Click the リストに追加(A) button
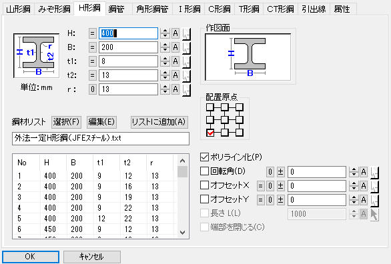The image size is (391, 264). [x=159, y=122]
